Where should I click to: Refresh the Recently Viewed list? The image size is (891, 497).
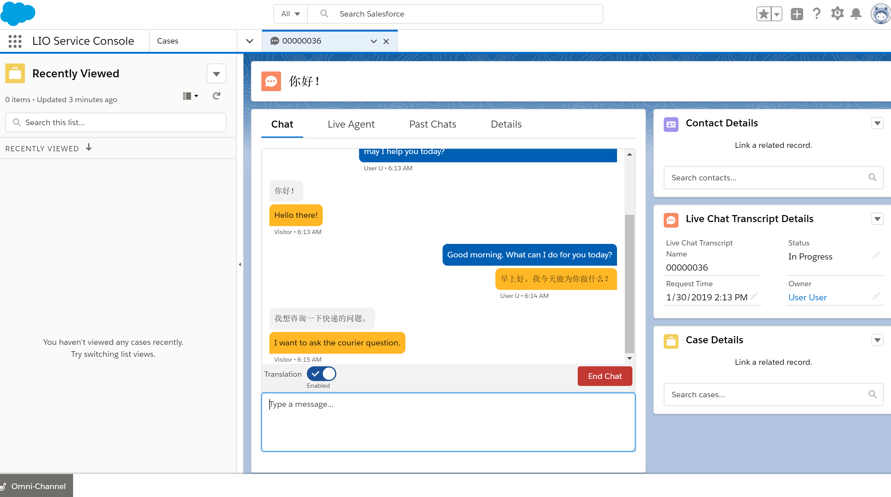(x=217, y=96)
